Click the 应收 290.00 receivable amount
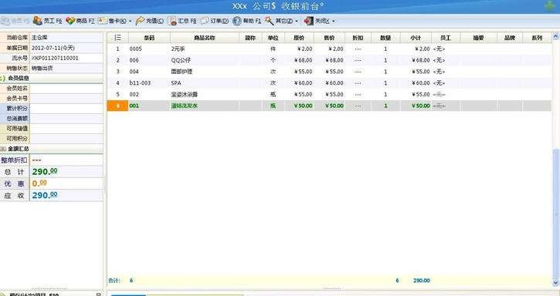The width and height of the screenshot is (560, 296). (x=45, y=196)
